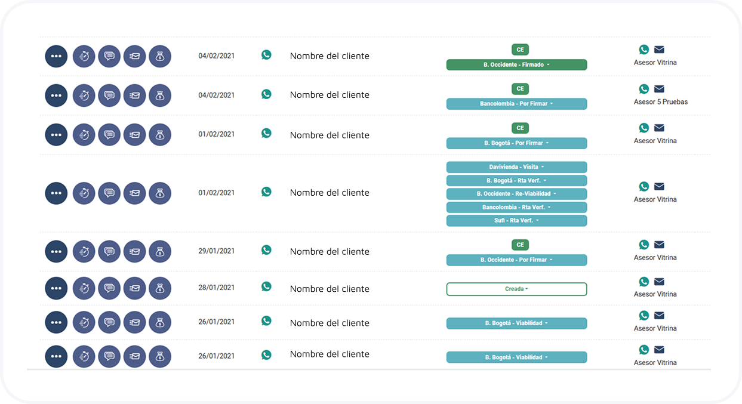Expand the B. Occidente - Re-Viabilidad dropdown

[516, 194]
